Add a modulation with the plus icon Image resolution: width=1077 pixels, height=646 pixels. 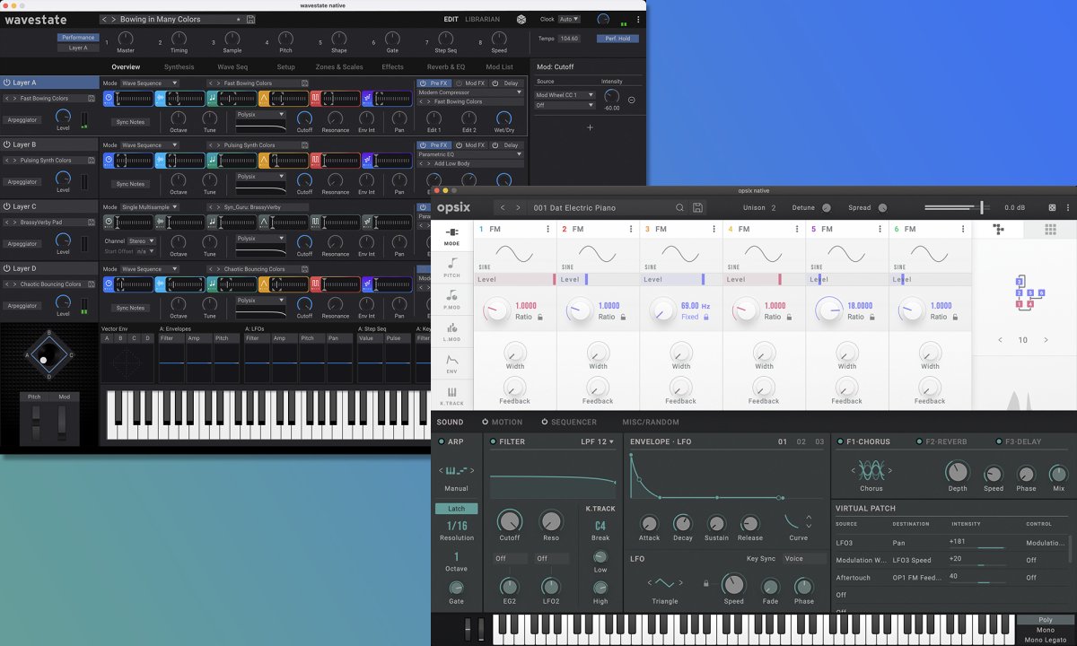[590, 127]
